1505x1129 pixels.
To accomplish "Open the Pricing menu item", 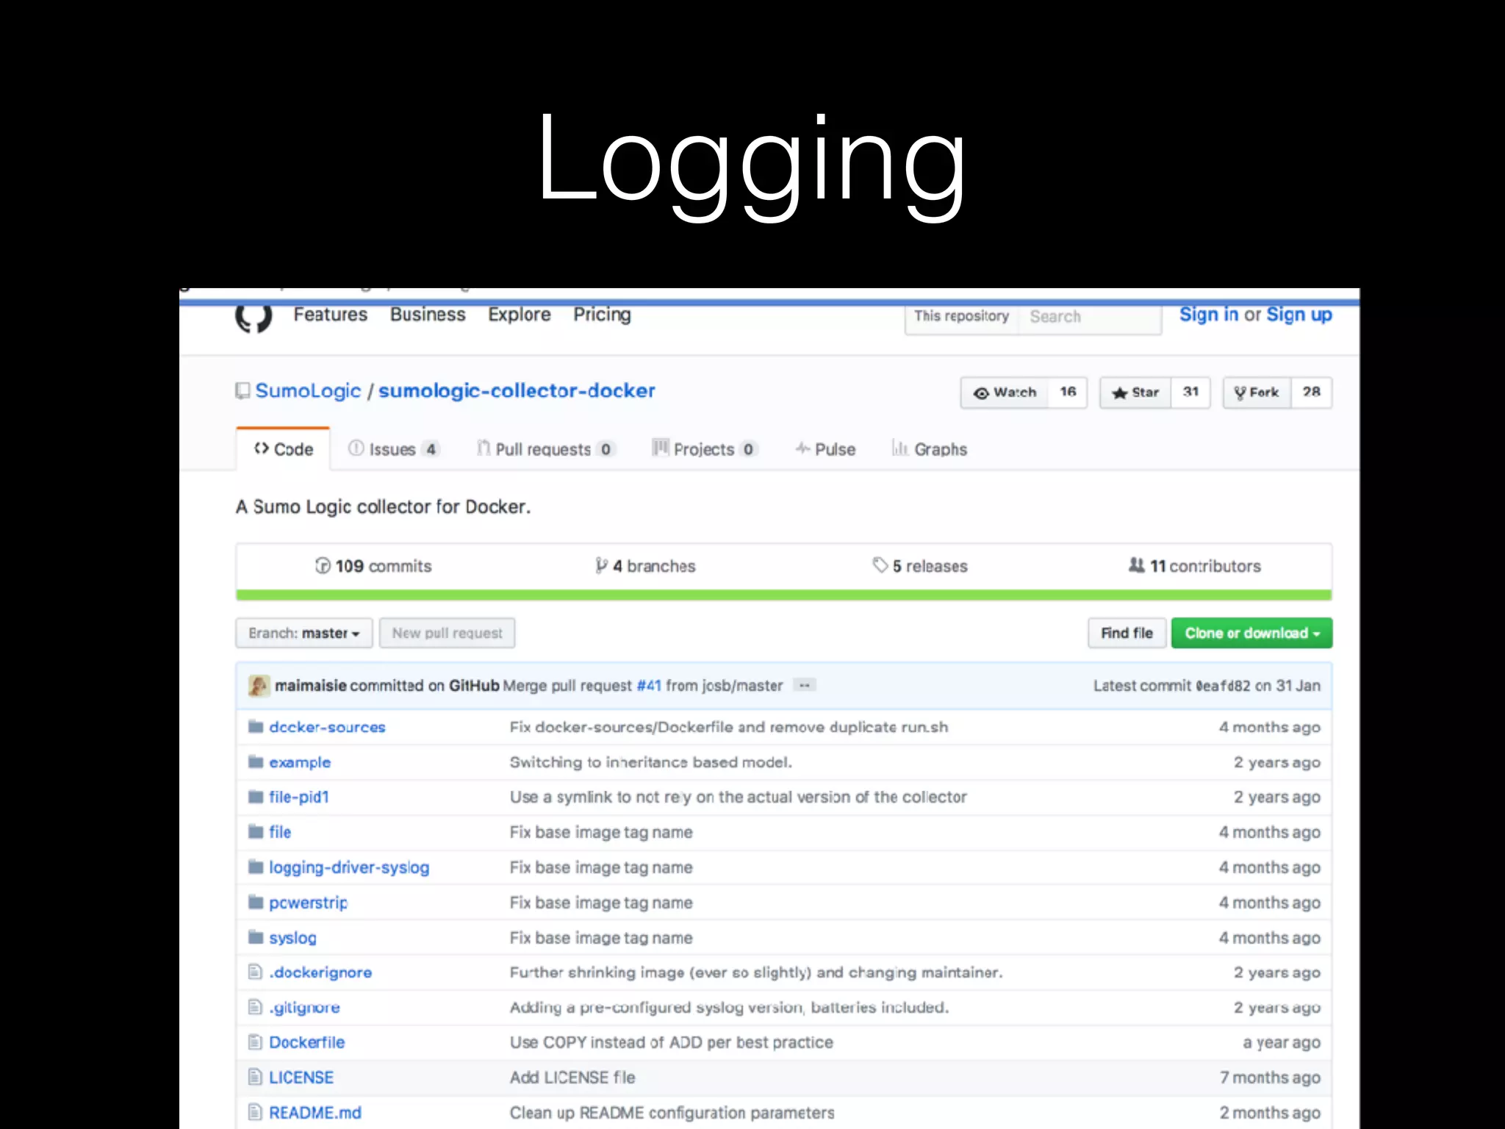I will coord(602,315).
